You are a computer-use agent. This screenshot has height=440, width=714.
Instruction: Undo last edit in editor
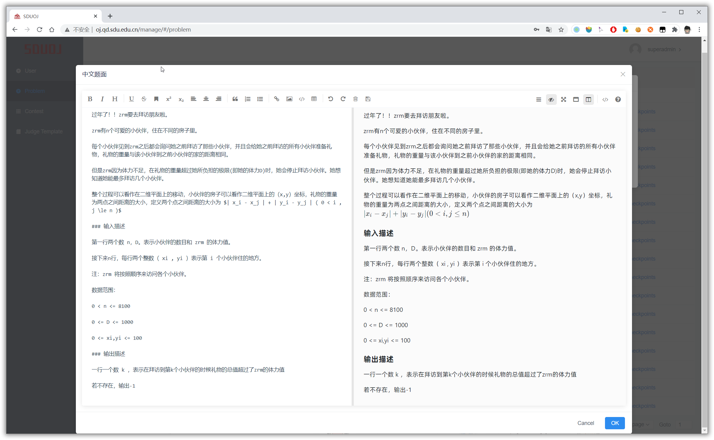[330, 99]
